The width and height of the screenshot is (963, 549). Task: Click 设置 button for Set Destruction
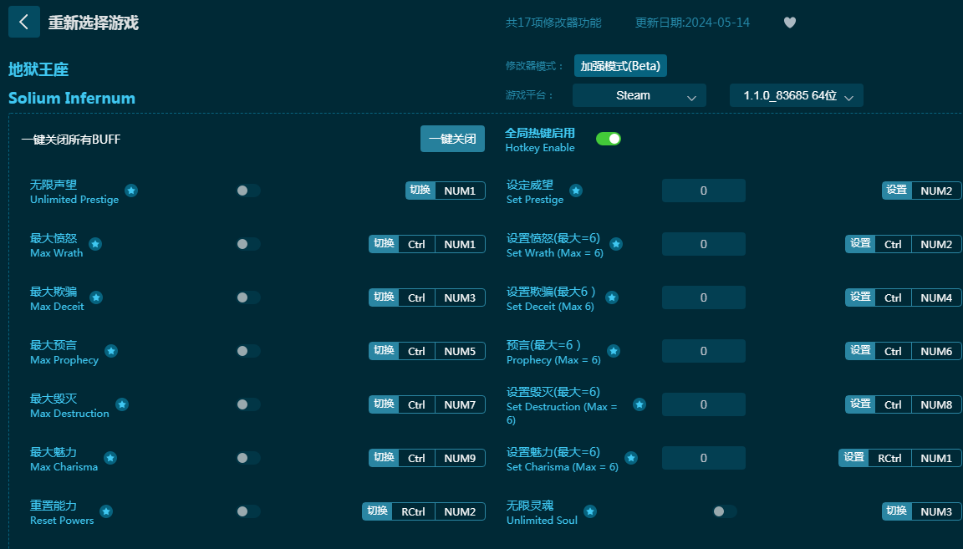coord(860,404)
